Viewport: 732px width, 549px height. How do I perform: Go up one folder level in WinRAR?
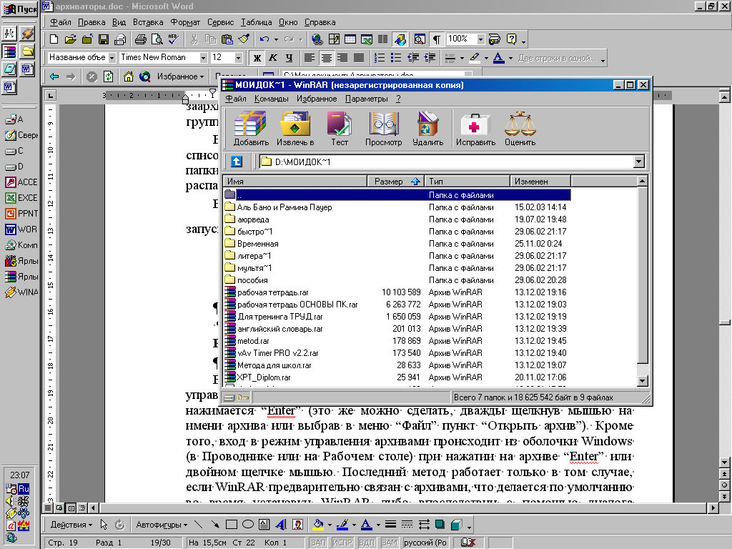point(237,162)
